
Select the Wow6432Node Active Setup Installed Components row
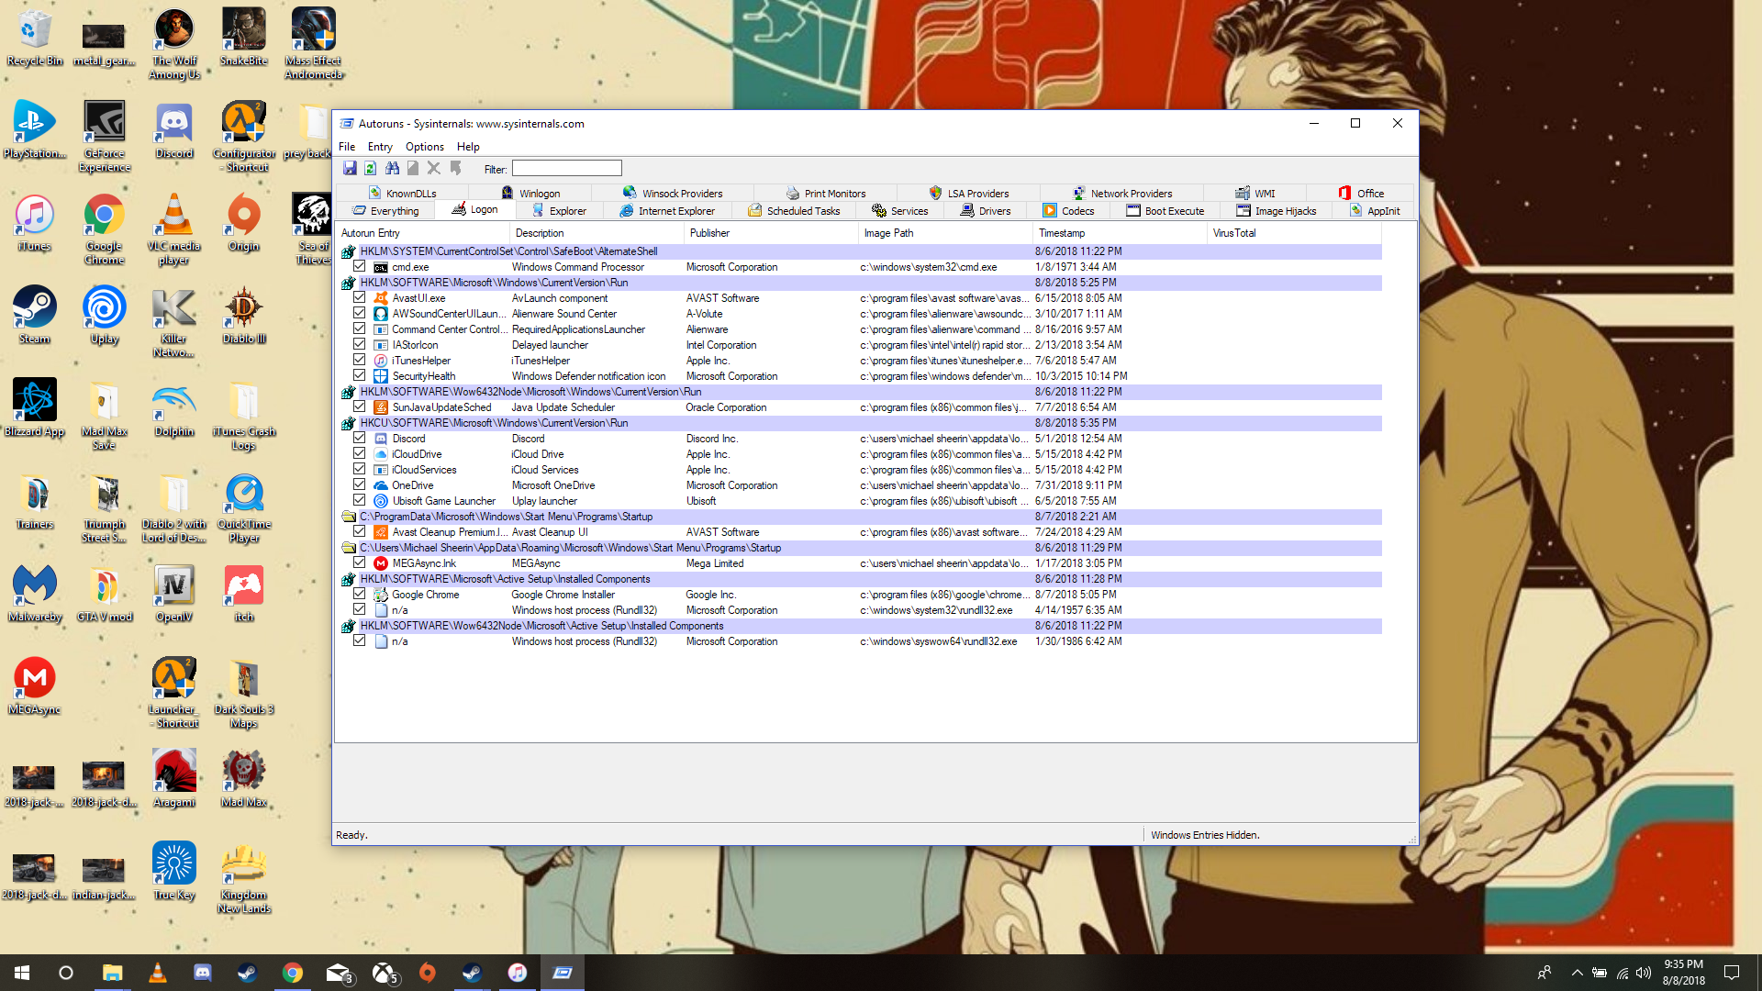(x=860, y=626)
